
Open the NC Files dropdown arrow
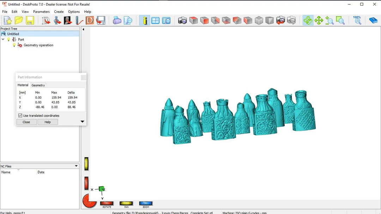[76, 166]
